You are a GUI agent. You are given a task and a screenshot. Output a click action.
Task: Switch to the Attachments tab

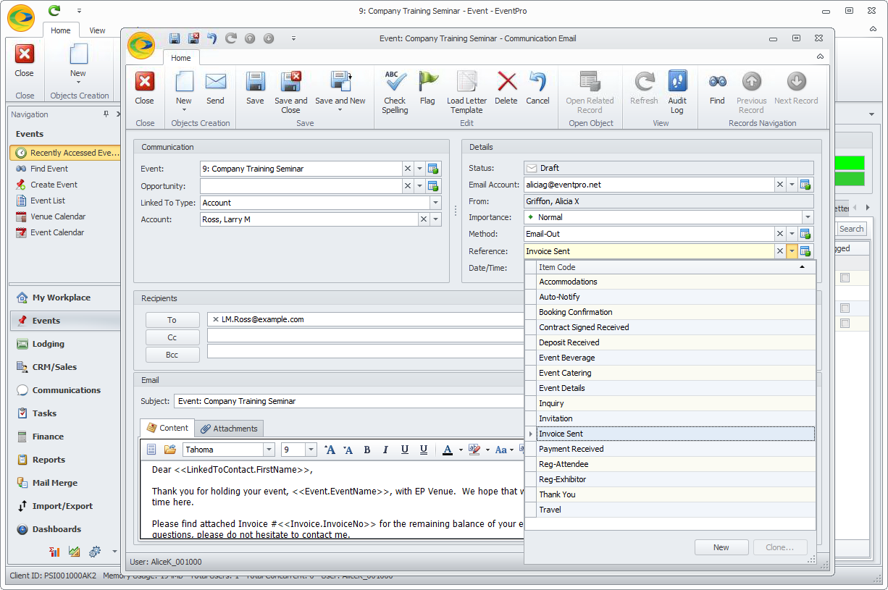(x=229, y=429)
